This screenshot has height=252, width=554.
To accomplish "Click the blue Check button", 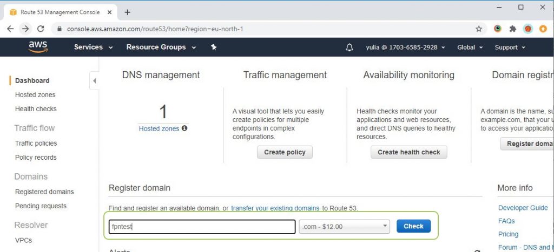I will tap(413, 226).
